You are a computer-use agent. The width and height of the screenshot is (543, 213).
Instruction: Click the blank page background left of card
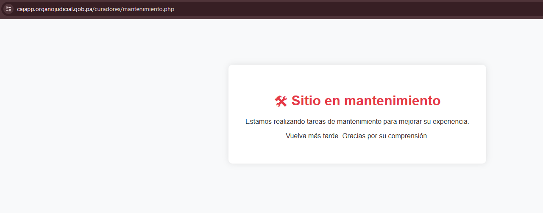114,114
